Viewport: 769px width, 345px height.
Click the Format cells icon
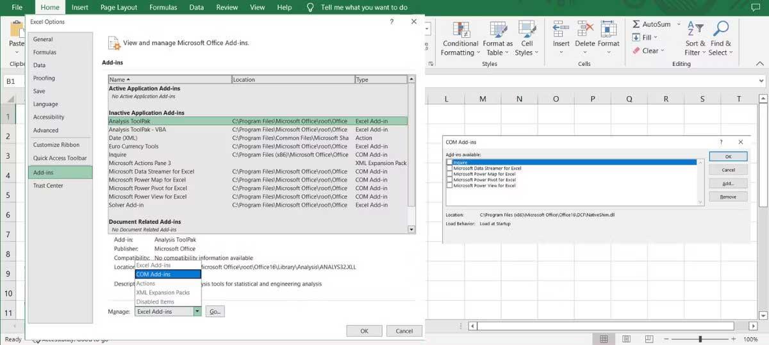(608, 29)
